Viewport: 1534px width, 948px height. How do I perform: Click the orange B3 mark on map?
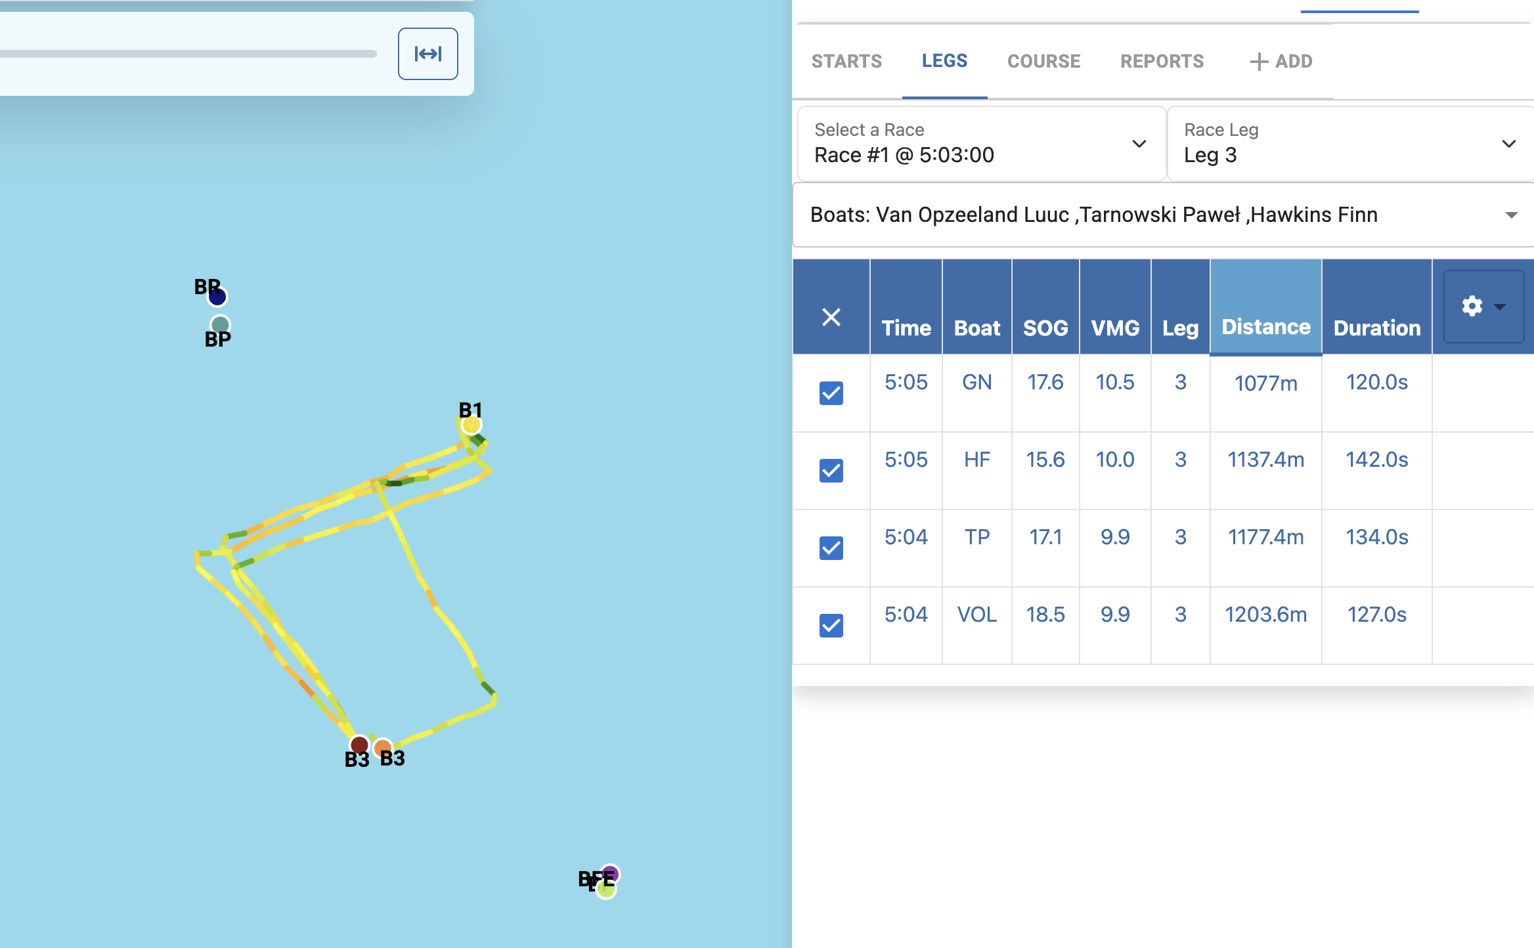tap(382, 746)
